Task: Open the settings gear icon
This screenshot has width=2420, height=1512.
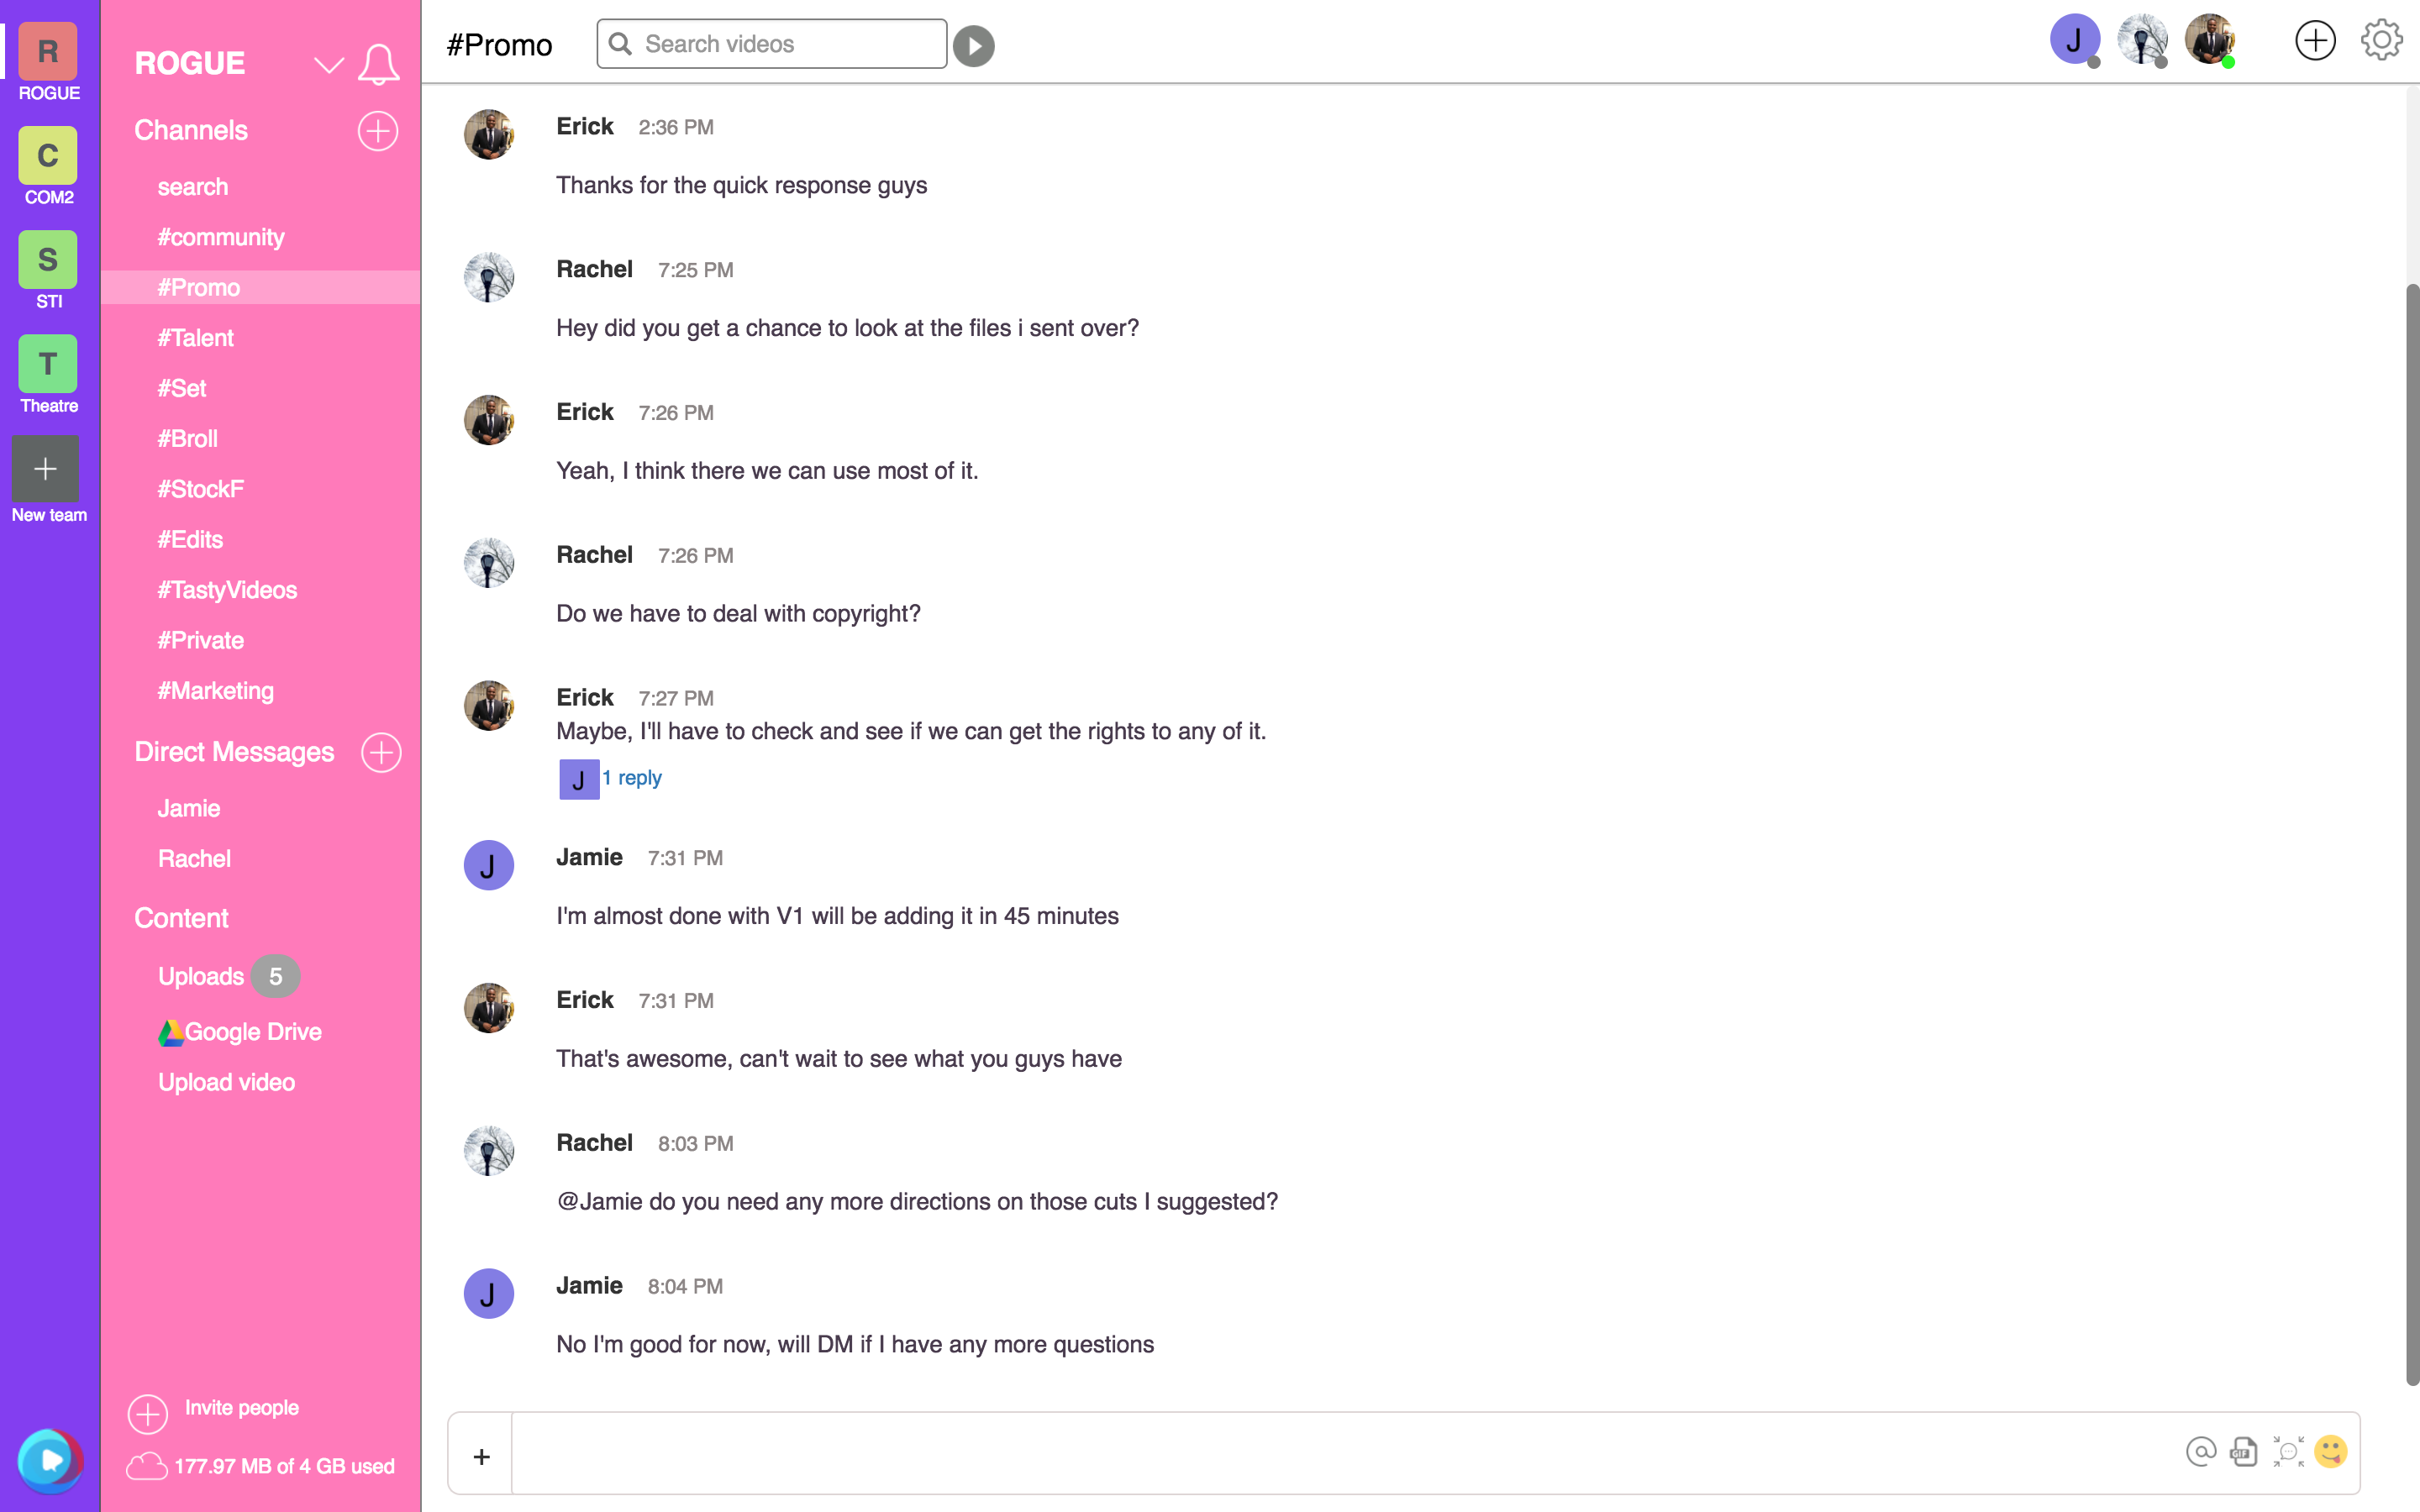Action: [2381, 41]
